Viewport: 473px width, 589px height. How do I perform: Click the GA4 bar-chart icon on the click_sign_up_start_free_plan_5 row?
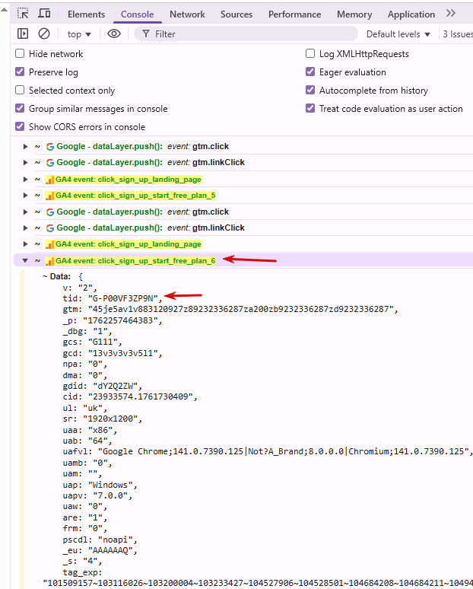(x=49, y=196)
